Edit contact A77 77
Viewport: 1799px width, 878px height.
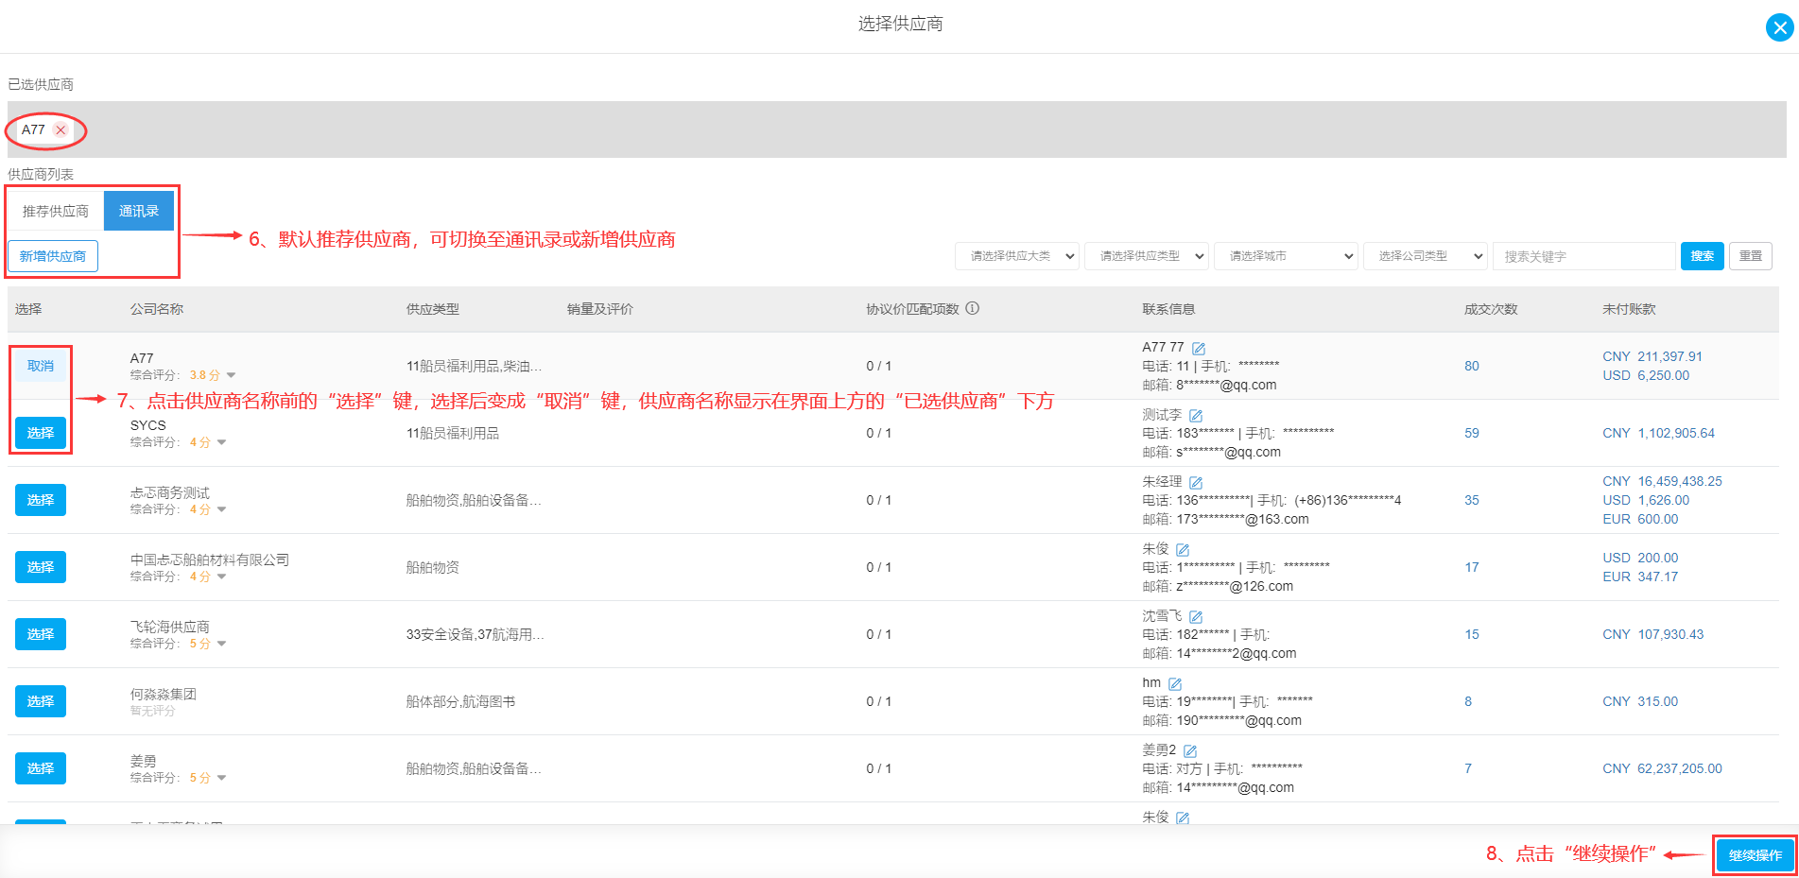click(x=1199, y=348)
